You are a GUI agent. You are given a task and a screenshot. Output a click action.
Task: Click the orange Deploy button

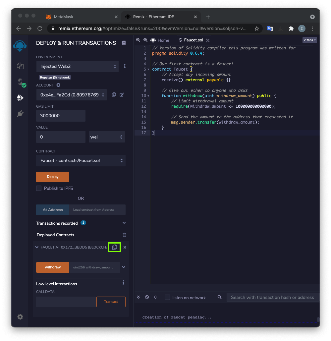(53, 177)
